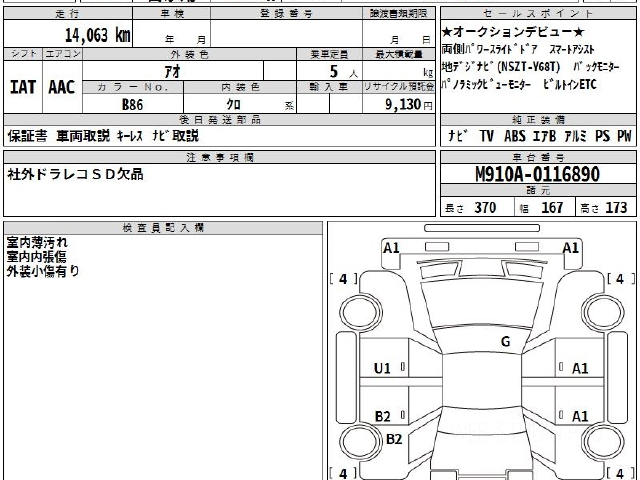640x480 pixels.
Task: Select the length value 370
Action: tap(485, 207)
